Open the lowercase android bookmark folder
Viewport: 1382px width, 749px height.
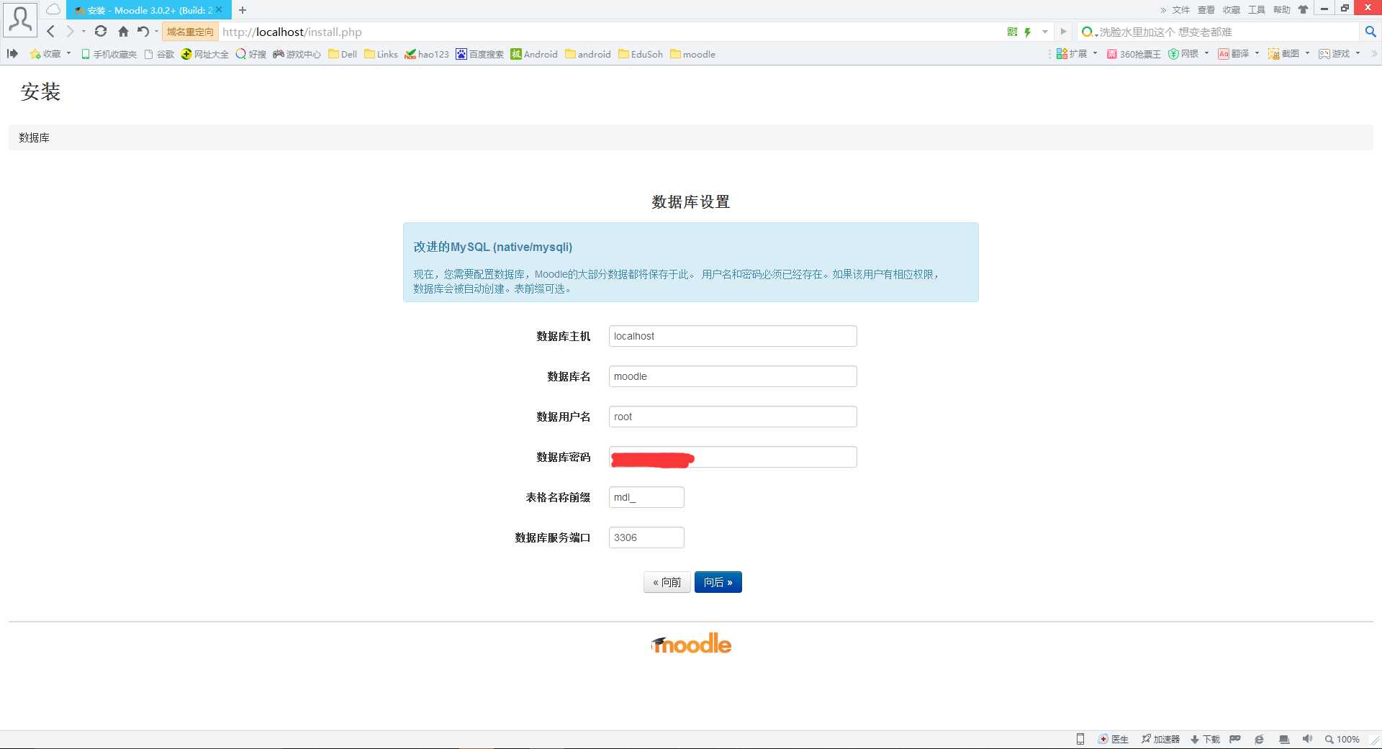coord(587,54)
